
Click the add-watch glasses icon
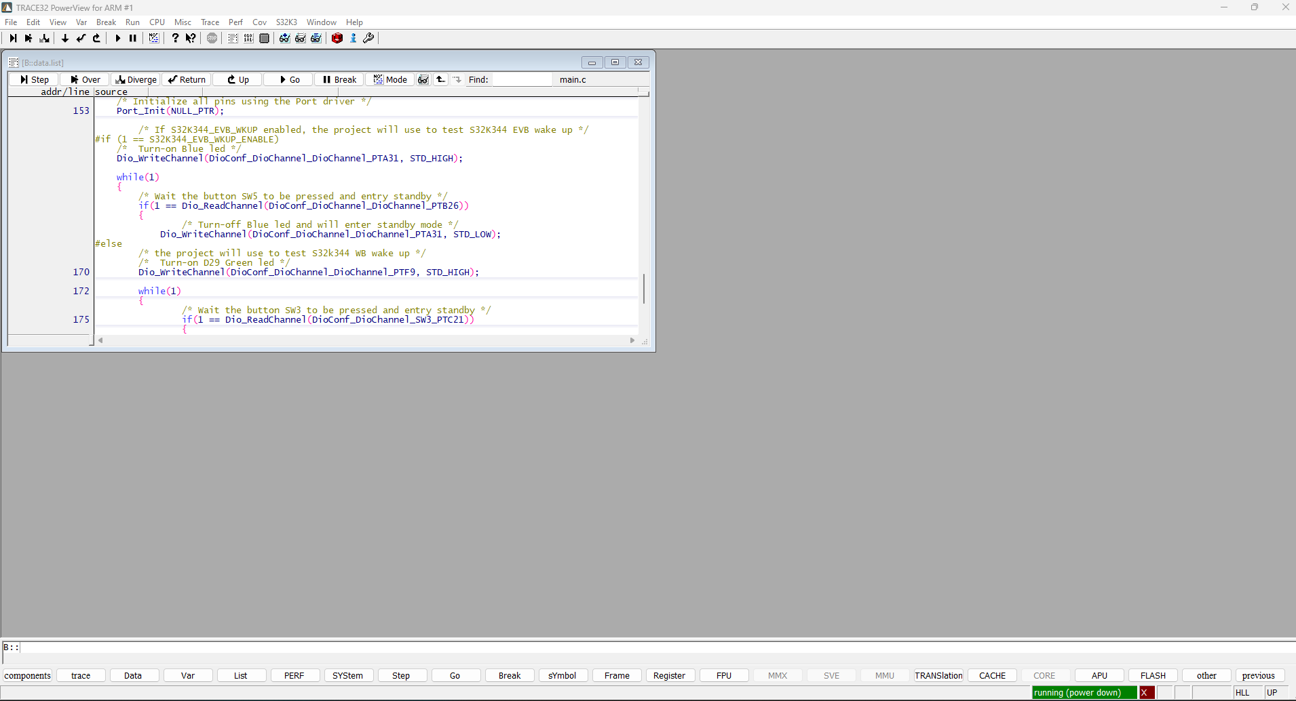click(x=284, y=38)
